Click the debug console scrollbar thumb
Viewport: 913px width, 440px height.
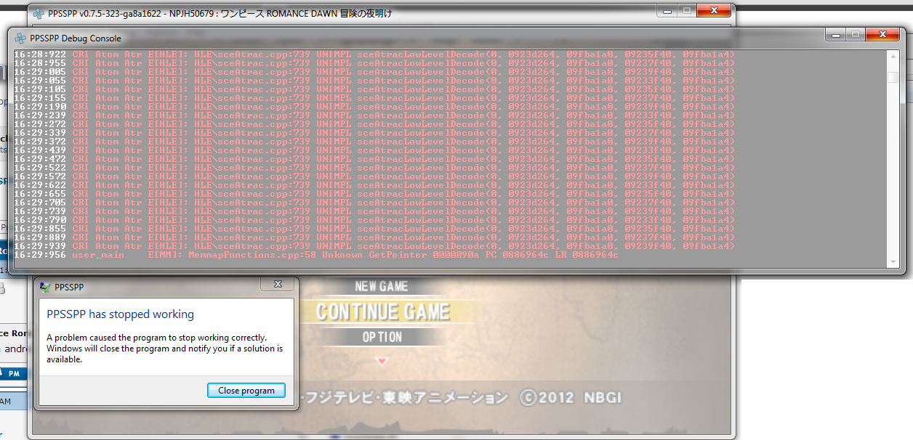click(x=893, y=78)
